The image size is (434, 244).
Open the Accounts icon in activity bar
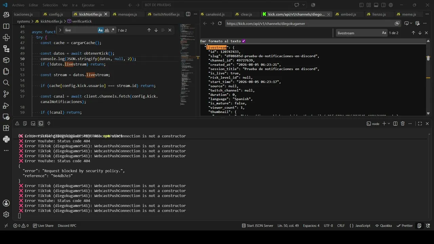pyautogui.click(x=6, y=203)
